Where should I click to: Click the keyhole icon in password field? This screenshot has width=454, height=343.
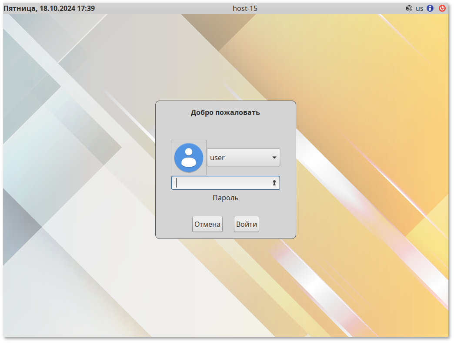click(x=274, y=183)
